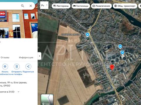Click the red ТЦ Broadway map pin
The image size is (141, 105).
[112, 67]
